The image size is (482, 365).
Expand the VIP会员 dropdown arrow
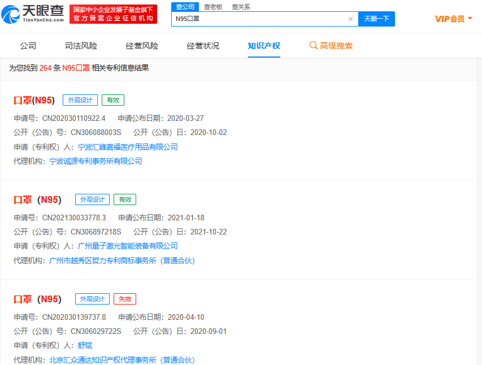pos(470,19)
